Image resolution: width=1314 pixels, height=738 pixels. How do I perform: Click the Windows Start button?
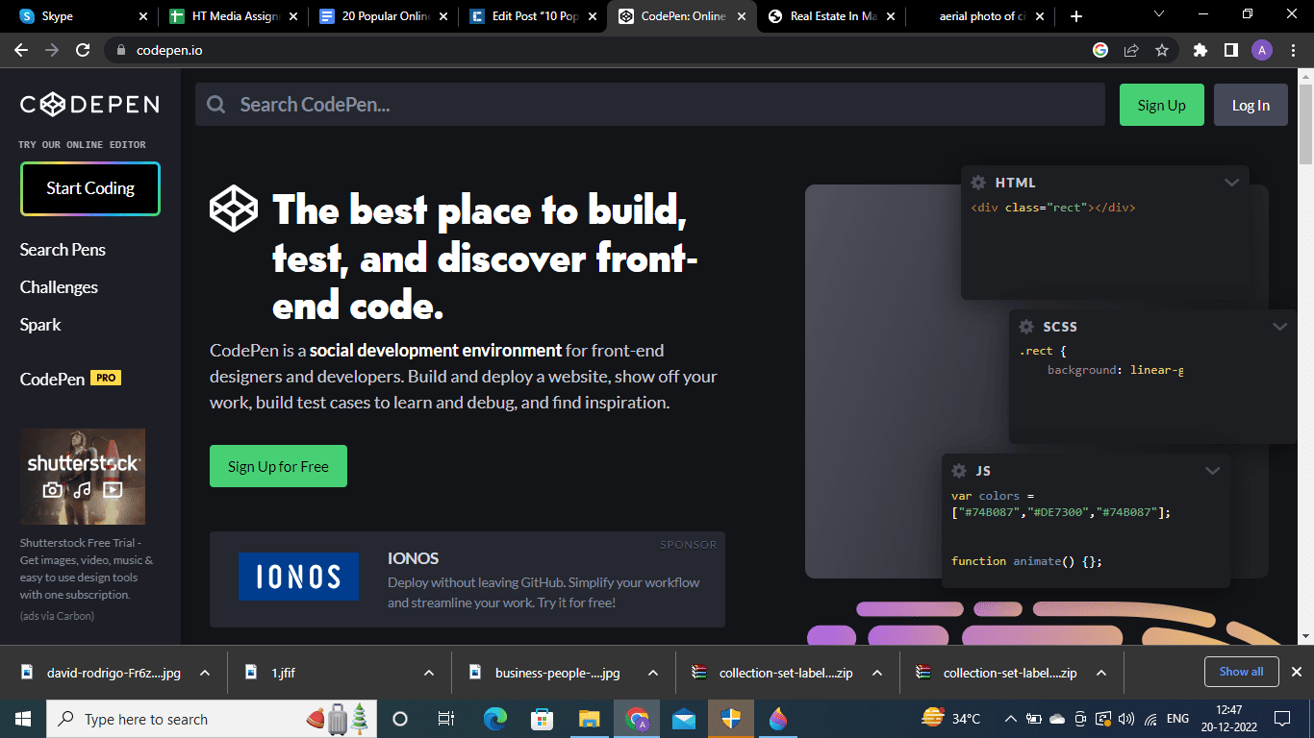tap(23, 719)
